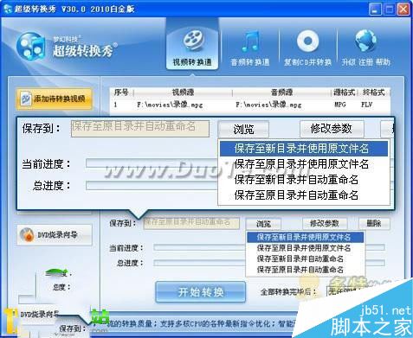413x338 pixels.
Task: Click the 保存到 path field beside small 浏览
Action: click(x=191, y=223)
